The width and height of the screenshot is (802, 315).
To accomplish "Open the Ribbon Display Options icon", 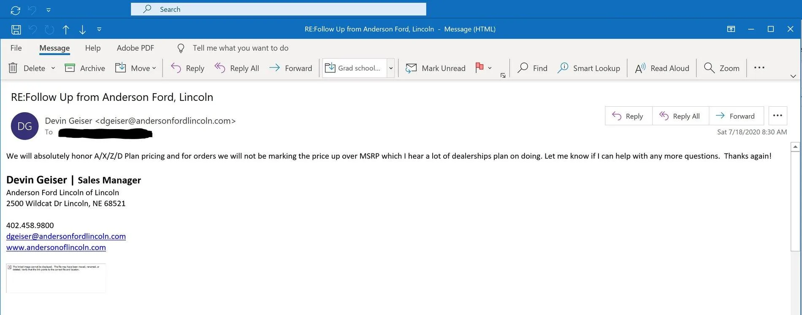I will (731, 29).
